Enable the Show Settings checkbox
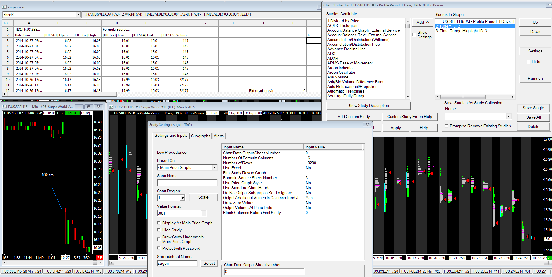552x277 pixels. tap(414, 35)
